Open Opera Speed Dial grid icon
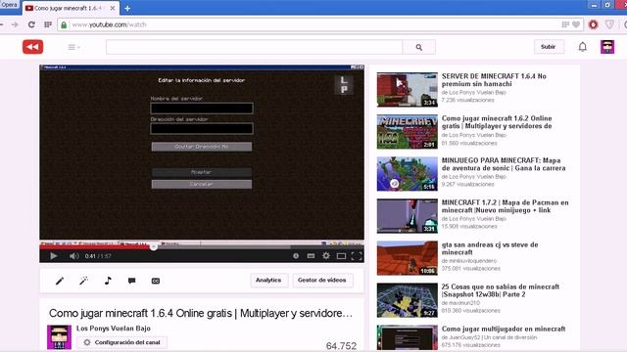627x352 pixels. coord(48,24)
